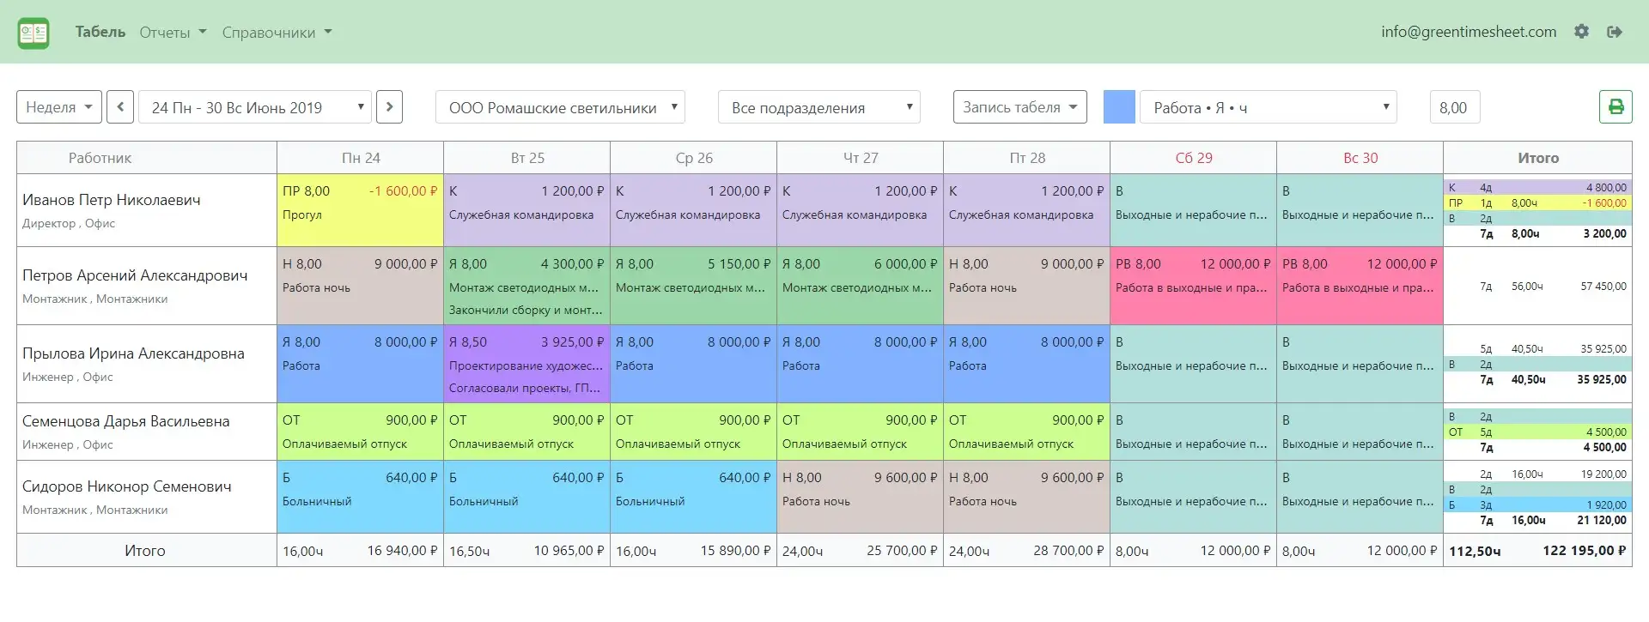Image resolution: width=1649 pixels, height=622 pixels.
Task: Open the Все подразделения dropdown
Action: [x=818, y=107]
